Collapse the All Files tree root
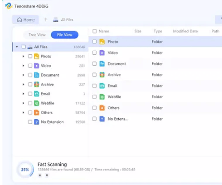This screenshot has height=185, width=222. coord(17,47)
